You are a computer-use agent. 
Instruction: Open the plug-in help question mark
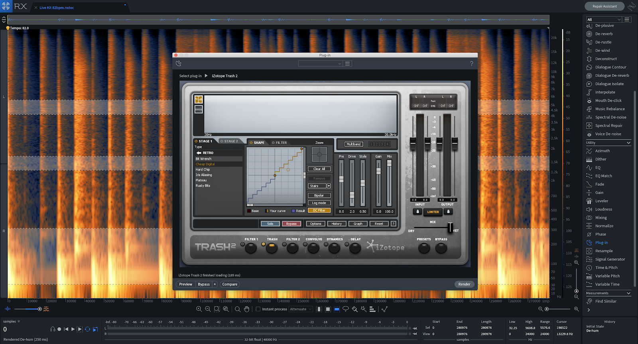[x=471, y=64]
